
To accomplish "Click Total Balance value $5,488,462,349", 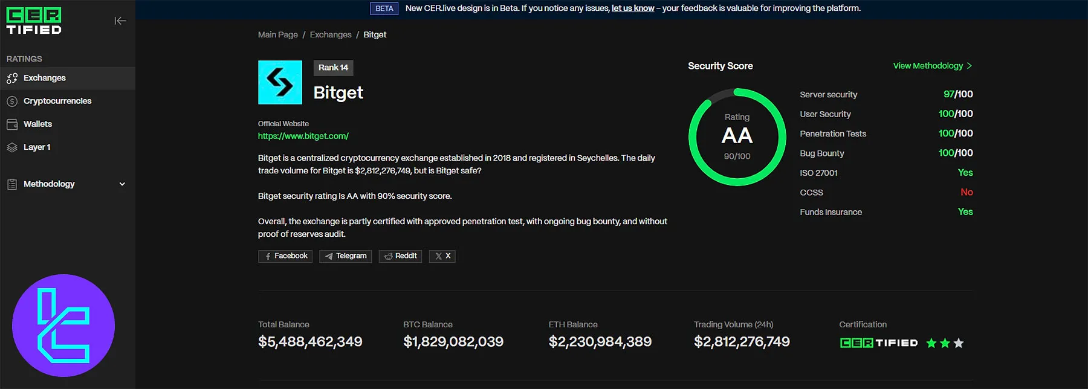I will point(310,342).
